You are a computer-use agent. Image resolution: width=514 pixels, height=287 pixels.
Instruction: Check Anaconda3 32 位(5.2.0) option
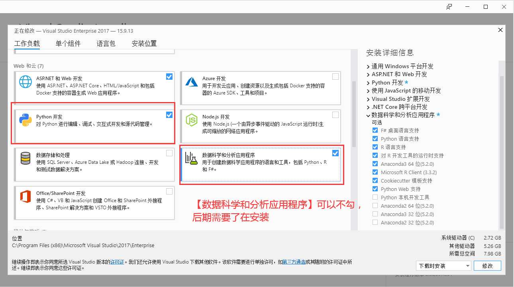pyautogui.click(x=375, y=214)
